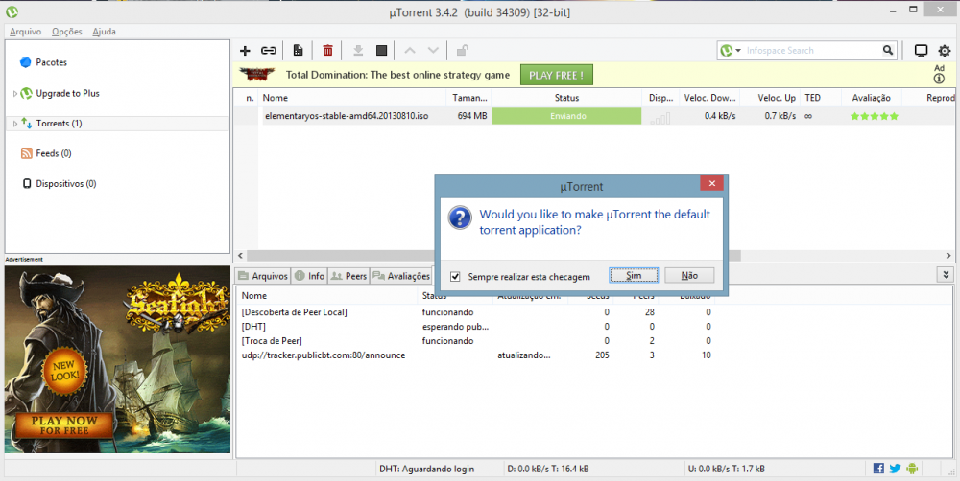The width and height of the screenshot is (960, 481).
Task: Click the green Enviando progress bar
Action: point(565,116)
